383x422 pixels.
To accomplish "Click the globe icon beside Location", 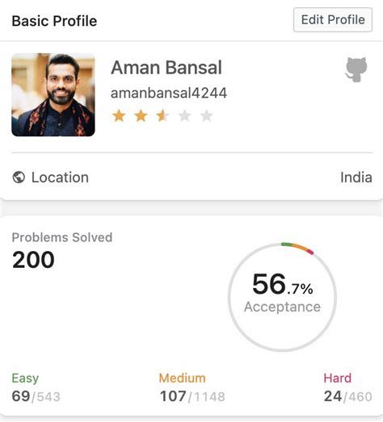I will tap(19, 178).
